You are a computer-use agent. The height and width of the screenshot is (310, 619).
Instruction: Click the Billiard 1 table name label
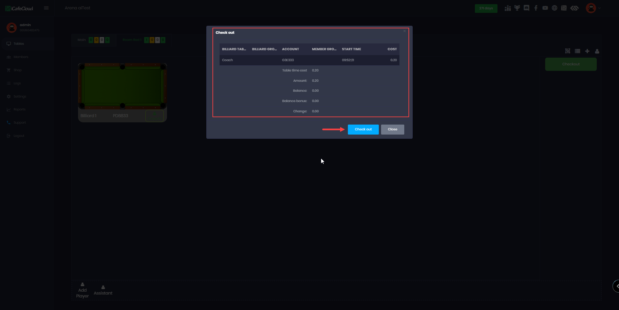coord(88,116)
